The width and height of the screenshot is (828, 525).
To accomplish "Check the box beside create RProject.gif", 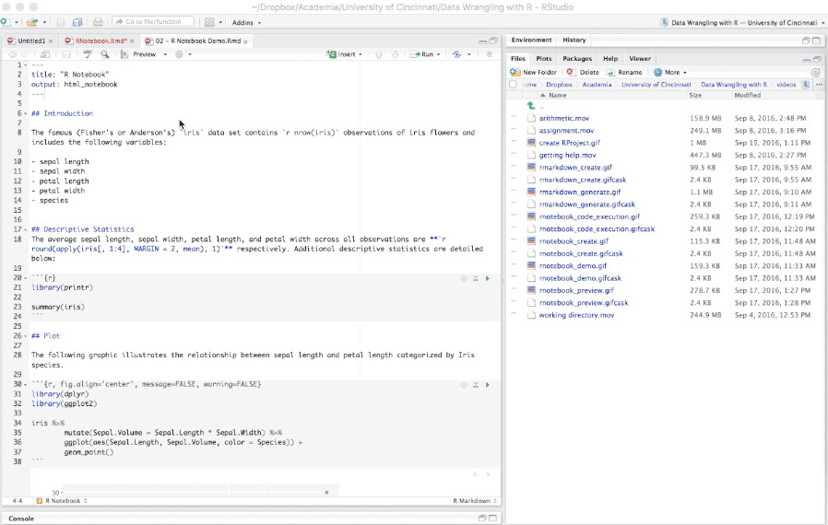I will point(514,143).
